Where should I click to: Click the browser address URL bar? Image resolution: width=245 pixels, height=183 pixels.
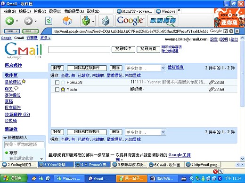point(131,31)
